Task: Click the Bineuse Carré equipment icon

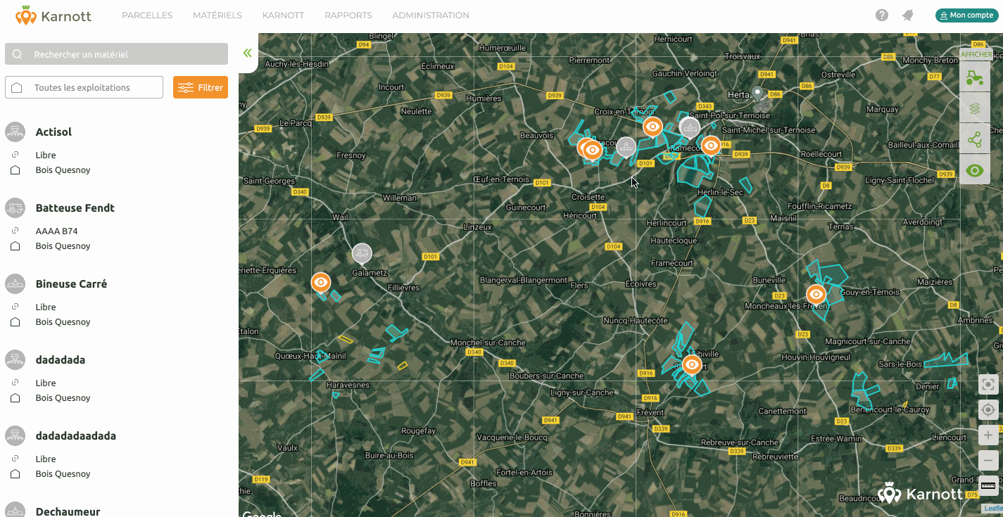Action: [15, 283]
